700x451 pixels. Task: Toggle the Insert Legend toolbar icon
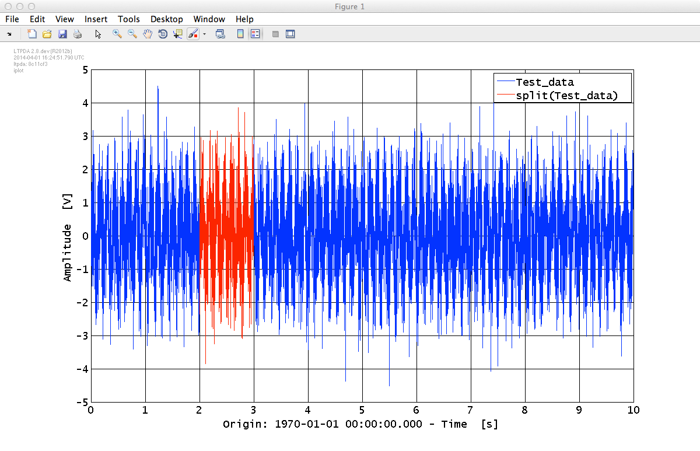[x=255, y=34]
